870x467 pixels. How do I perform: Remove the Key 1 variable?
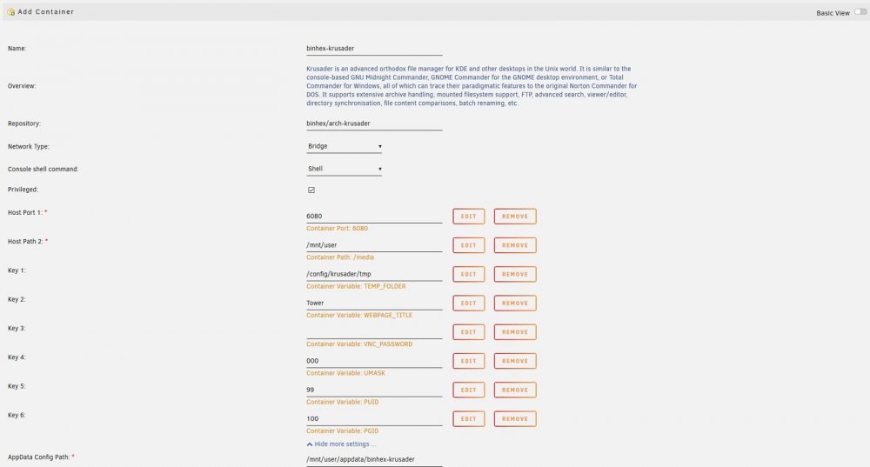[515, 274]
